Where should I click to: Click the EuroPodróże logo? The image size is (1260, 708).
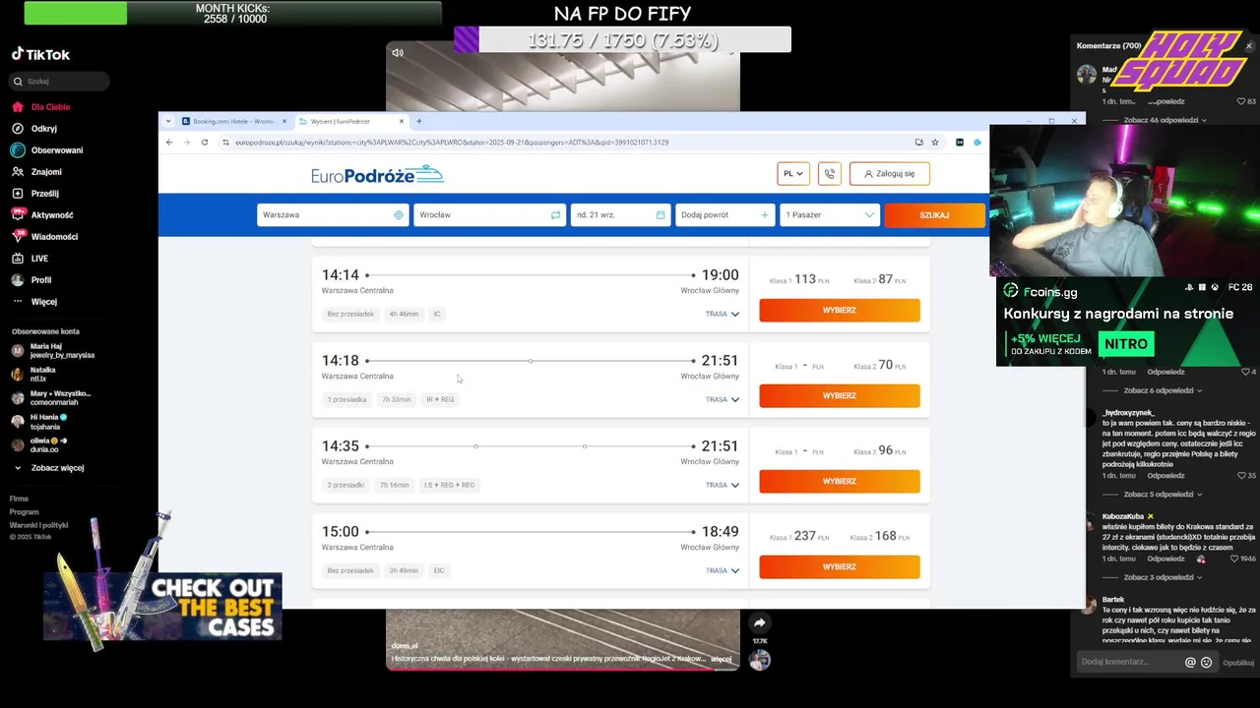(377, 174)
